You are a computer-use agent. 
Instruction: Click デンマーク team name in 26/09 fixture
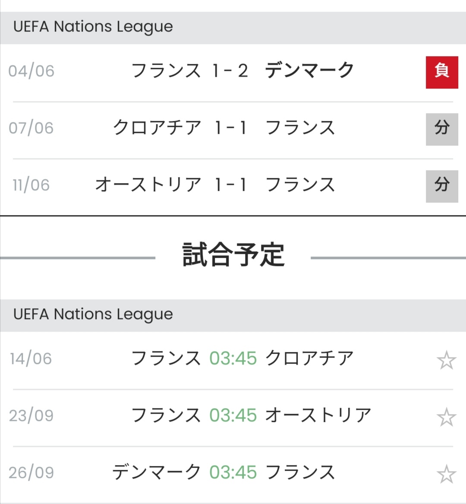tap(157, 472)
